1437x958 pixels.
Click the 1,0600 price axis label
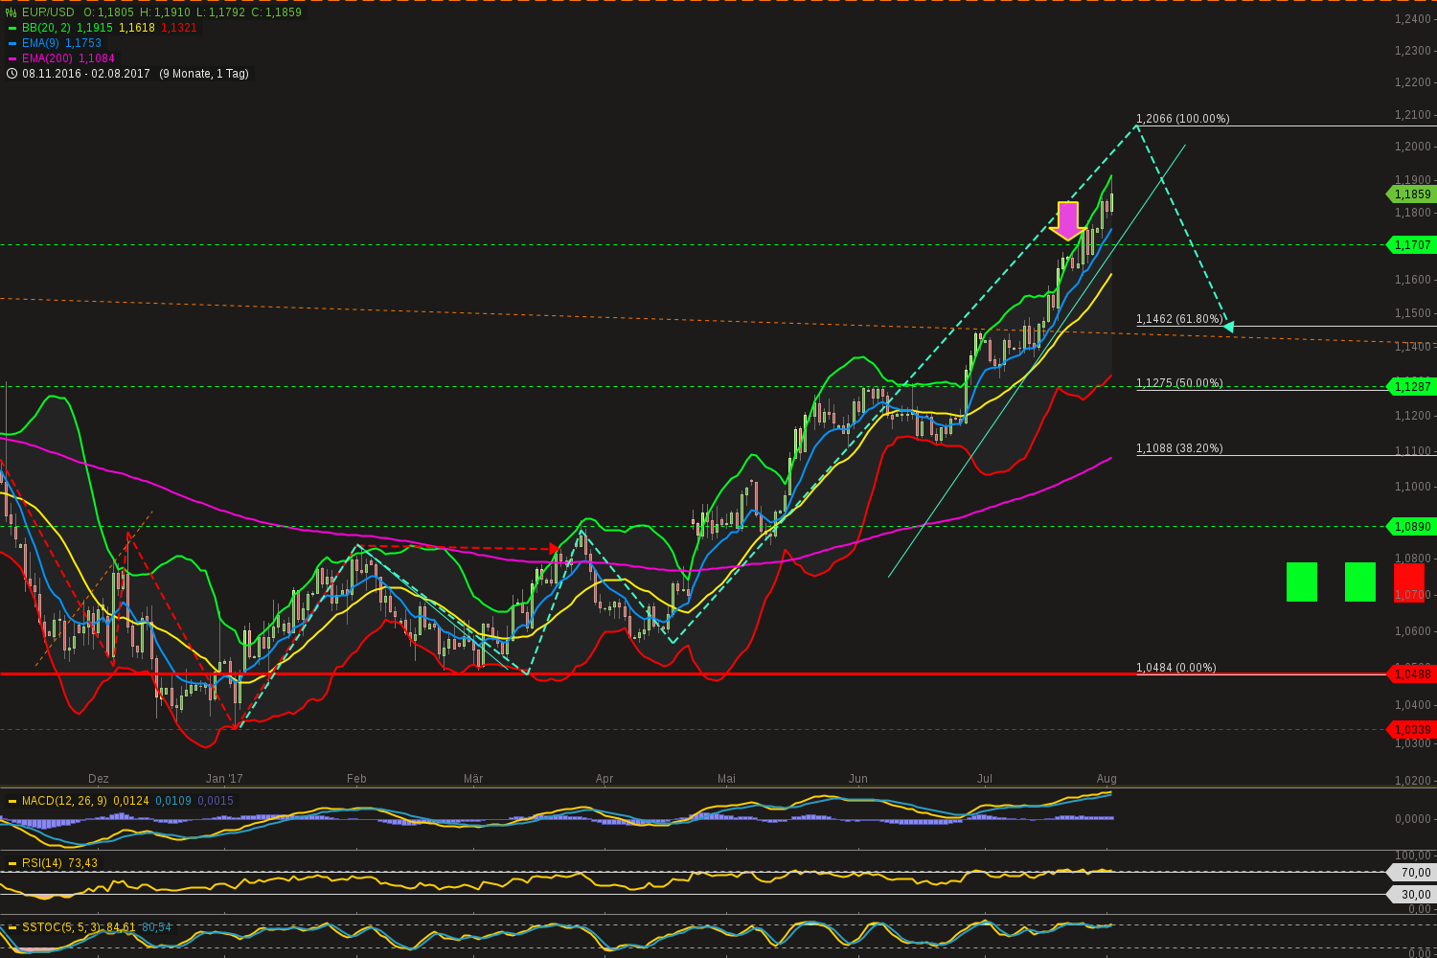pos(1413,631)
